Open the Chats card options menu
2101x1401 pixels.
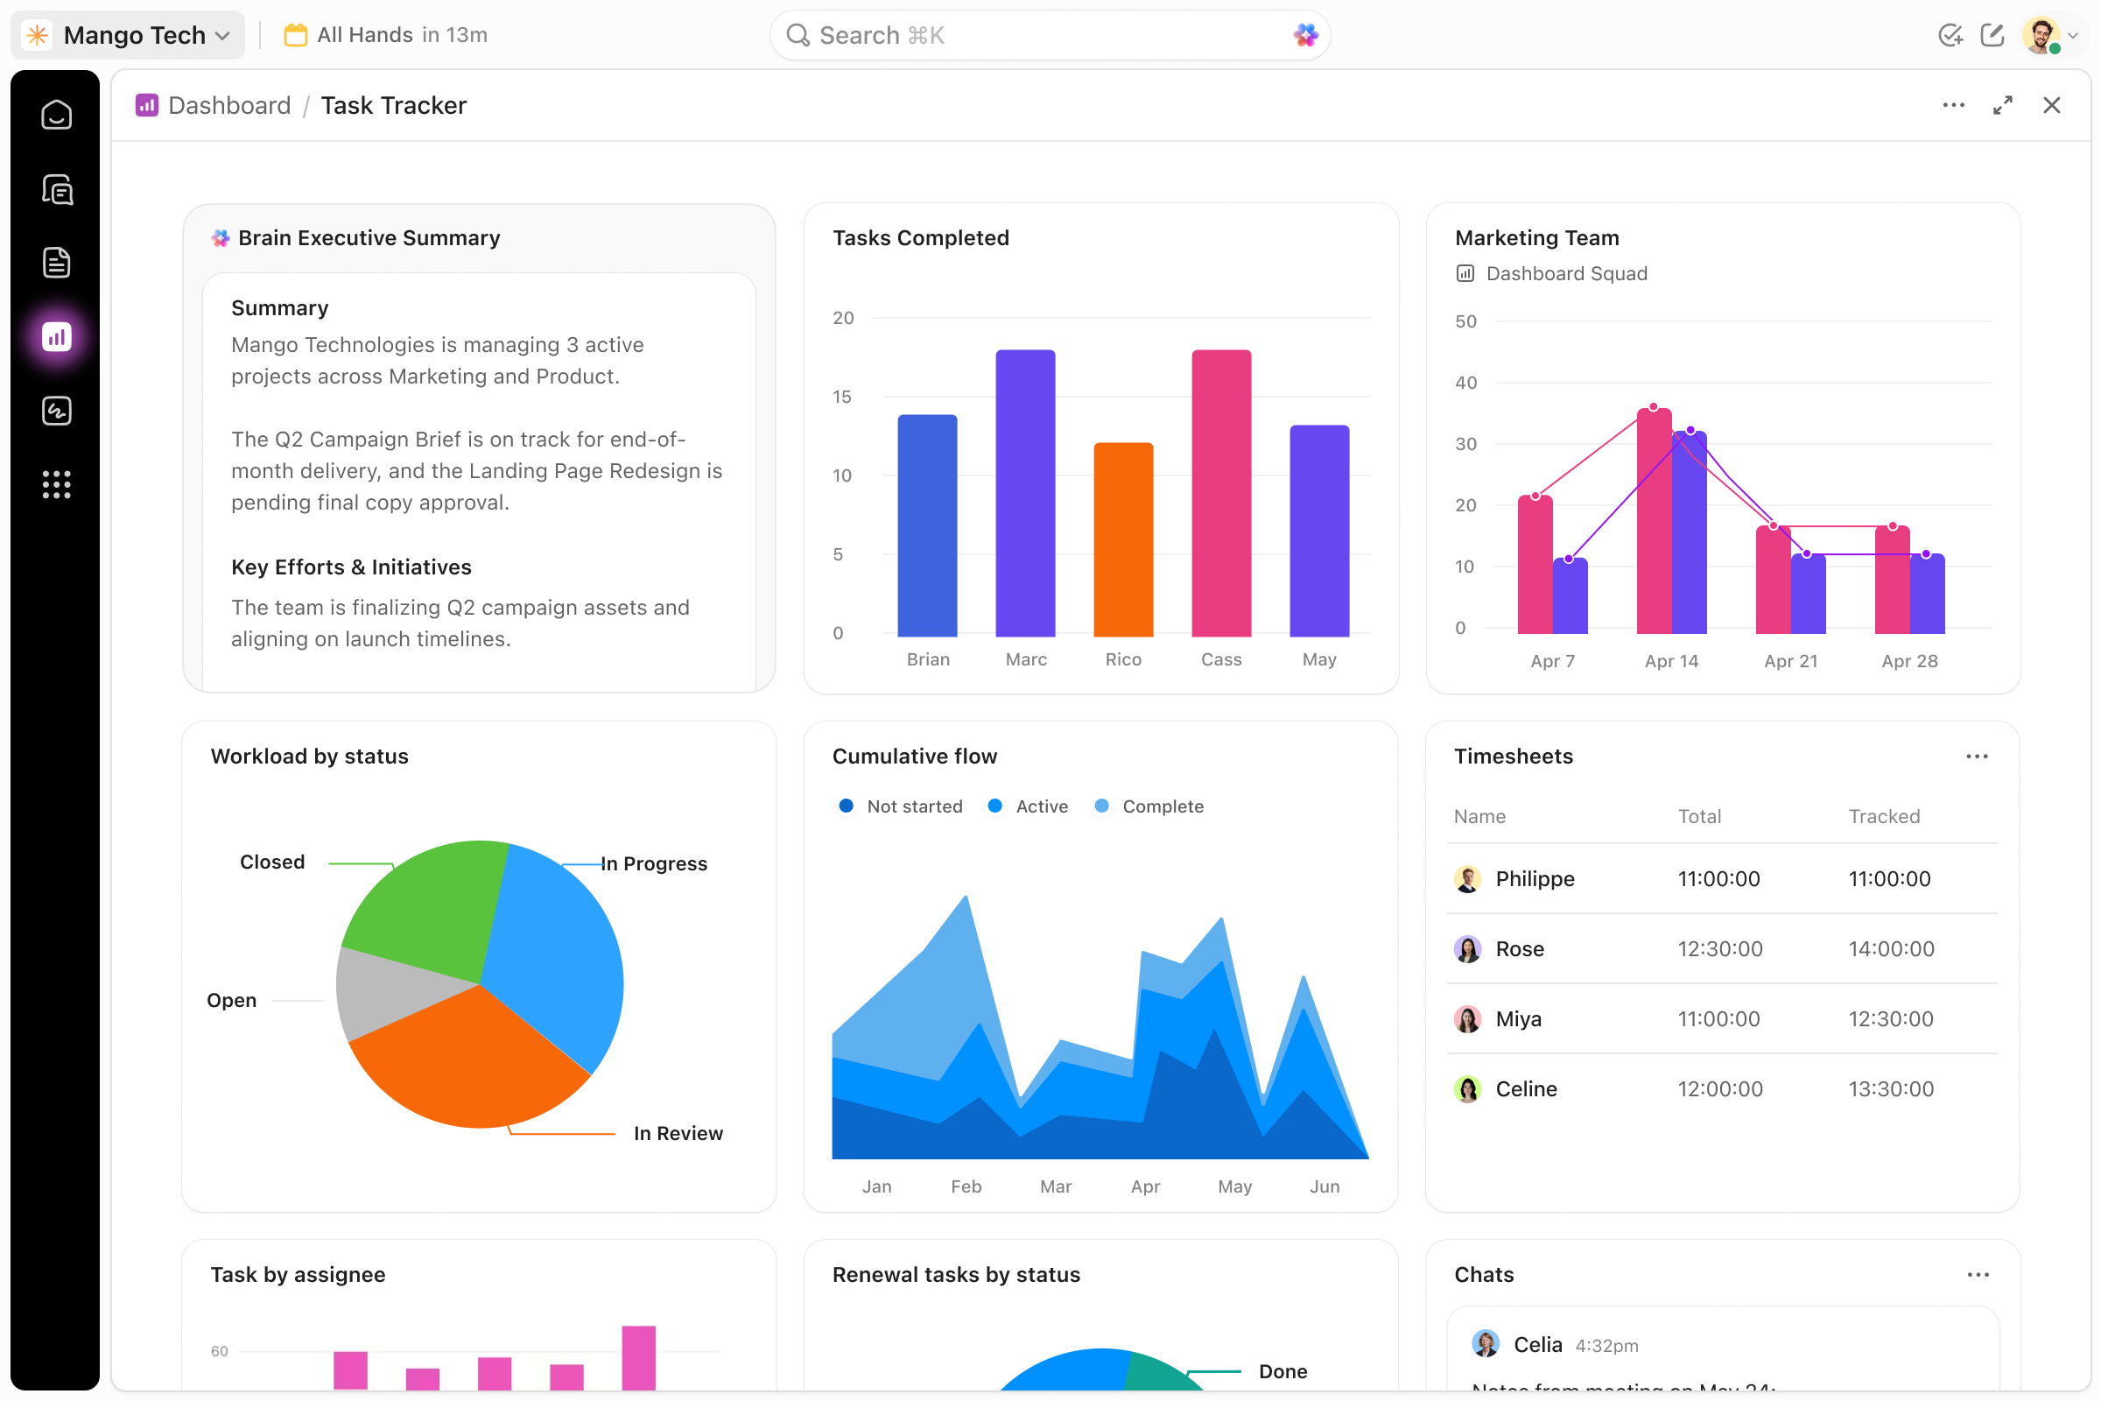(1978, 1274)
